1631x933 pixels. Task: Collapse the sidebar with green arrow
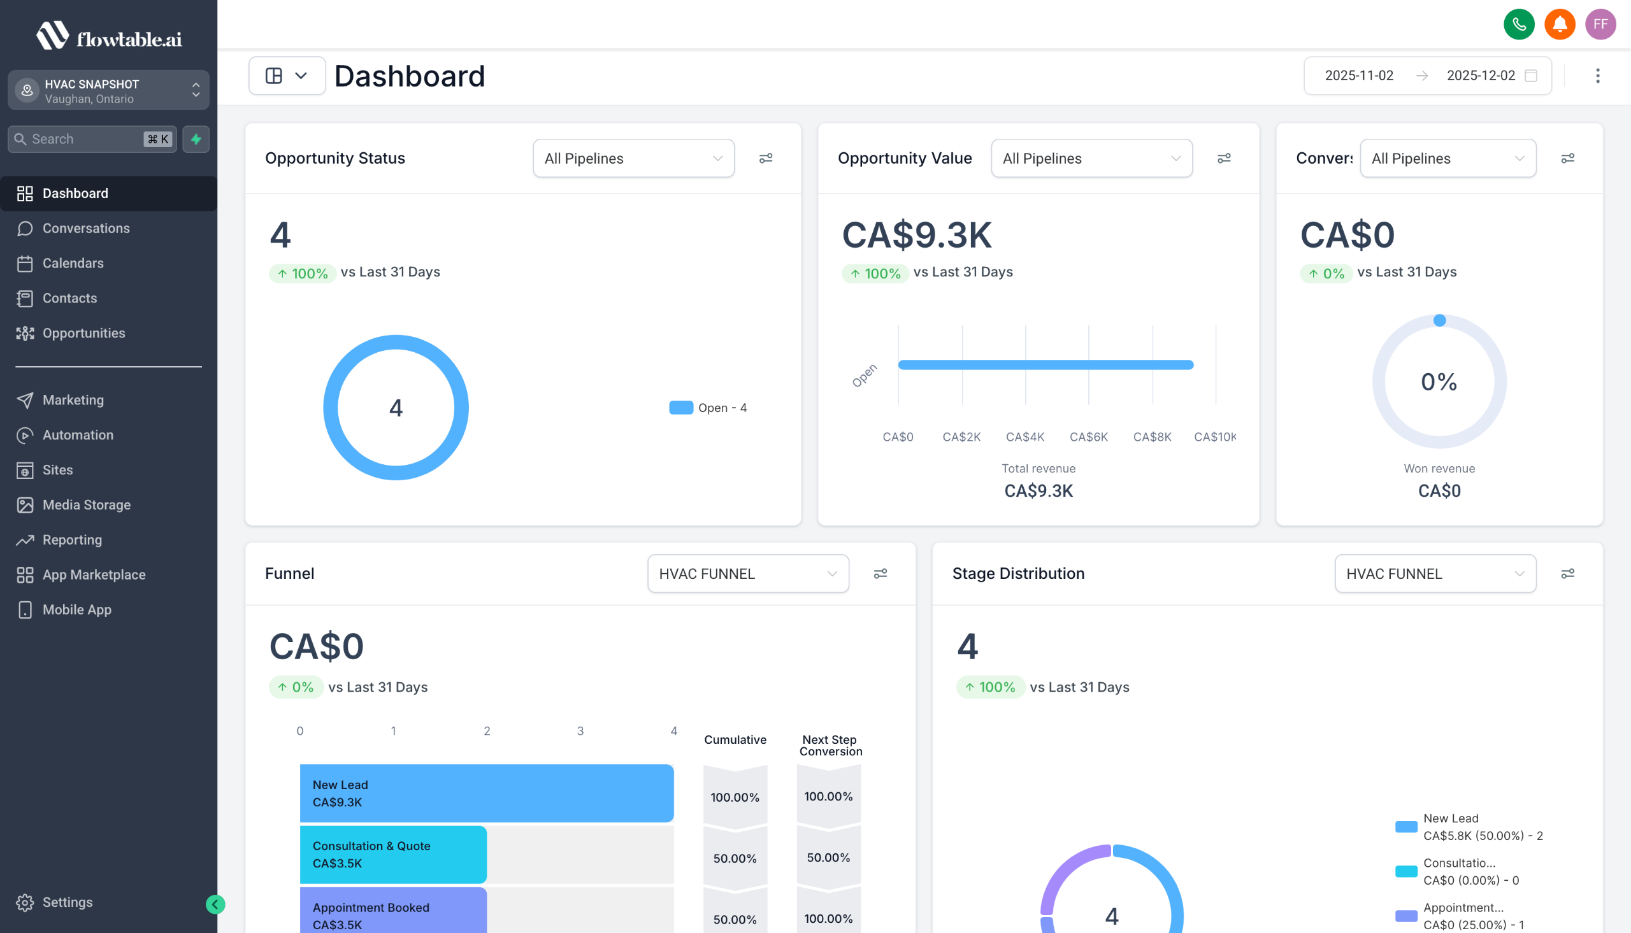215,904
